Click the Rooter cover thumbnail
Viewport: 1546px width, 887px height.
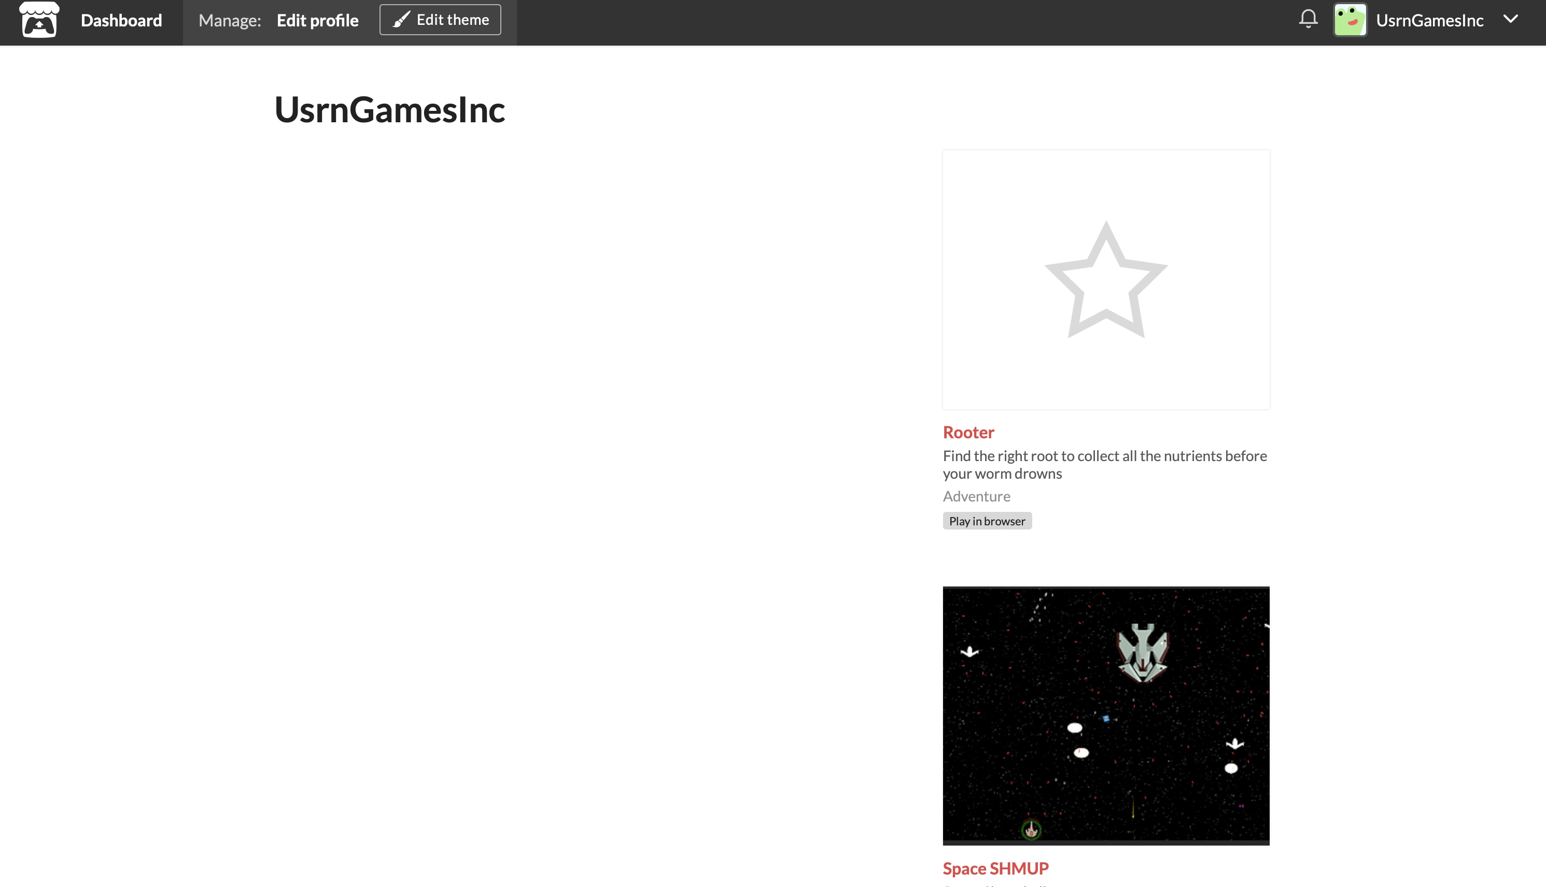[1106, 280]
